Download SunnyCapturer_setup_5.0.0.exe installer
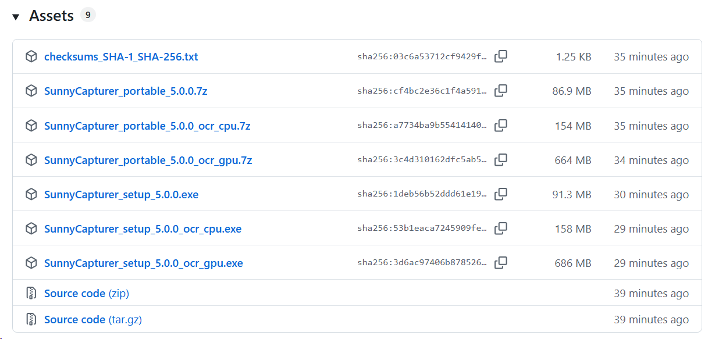The height and width of the screenshot is (339, 708). [121, 195]
